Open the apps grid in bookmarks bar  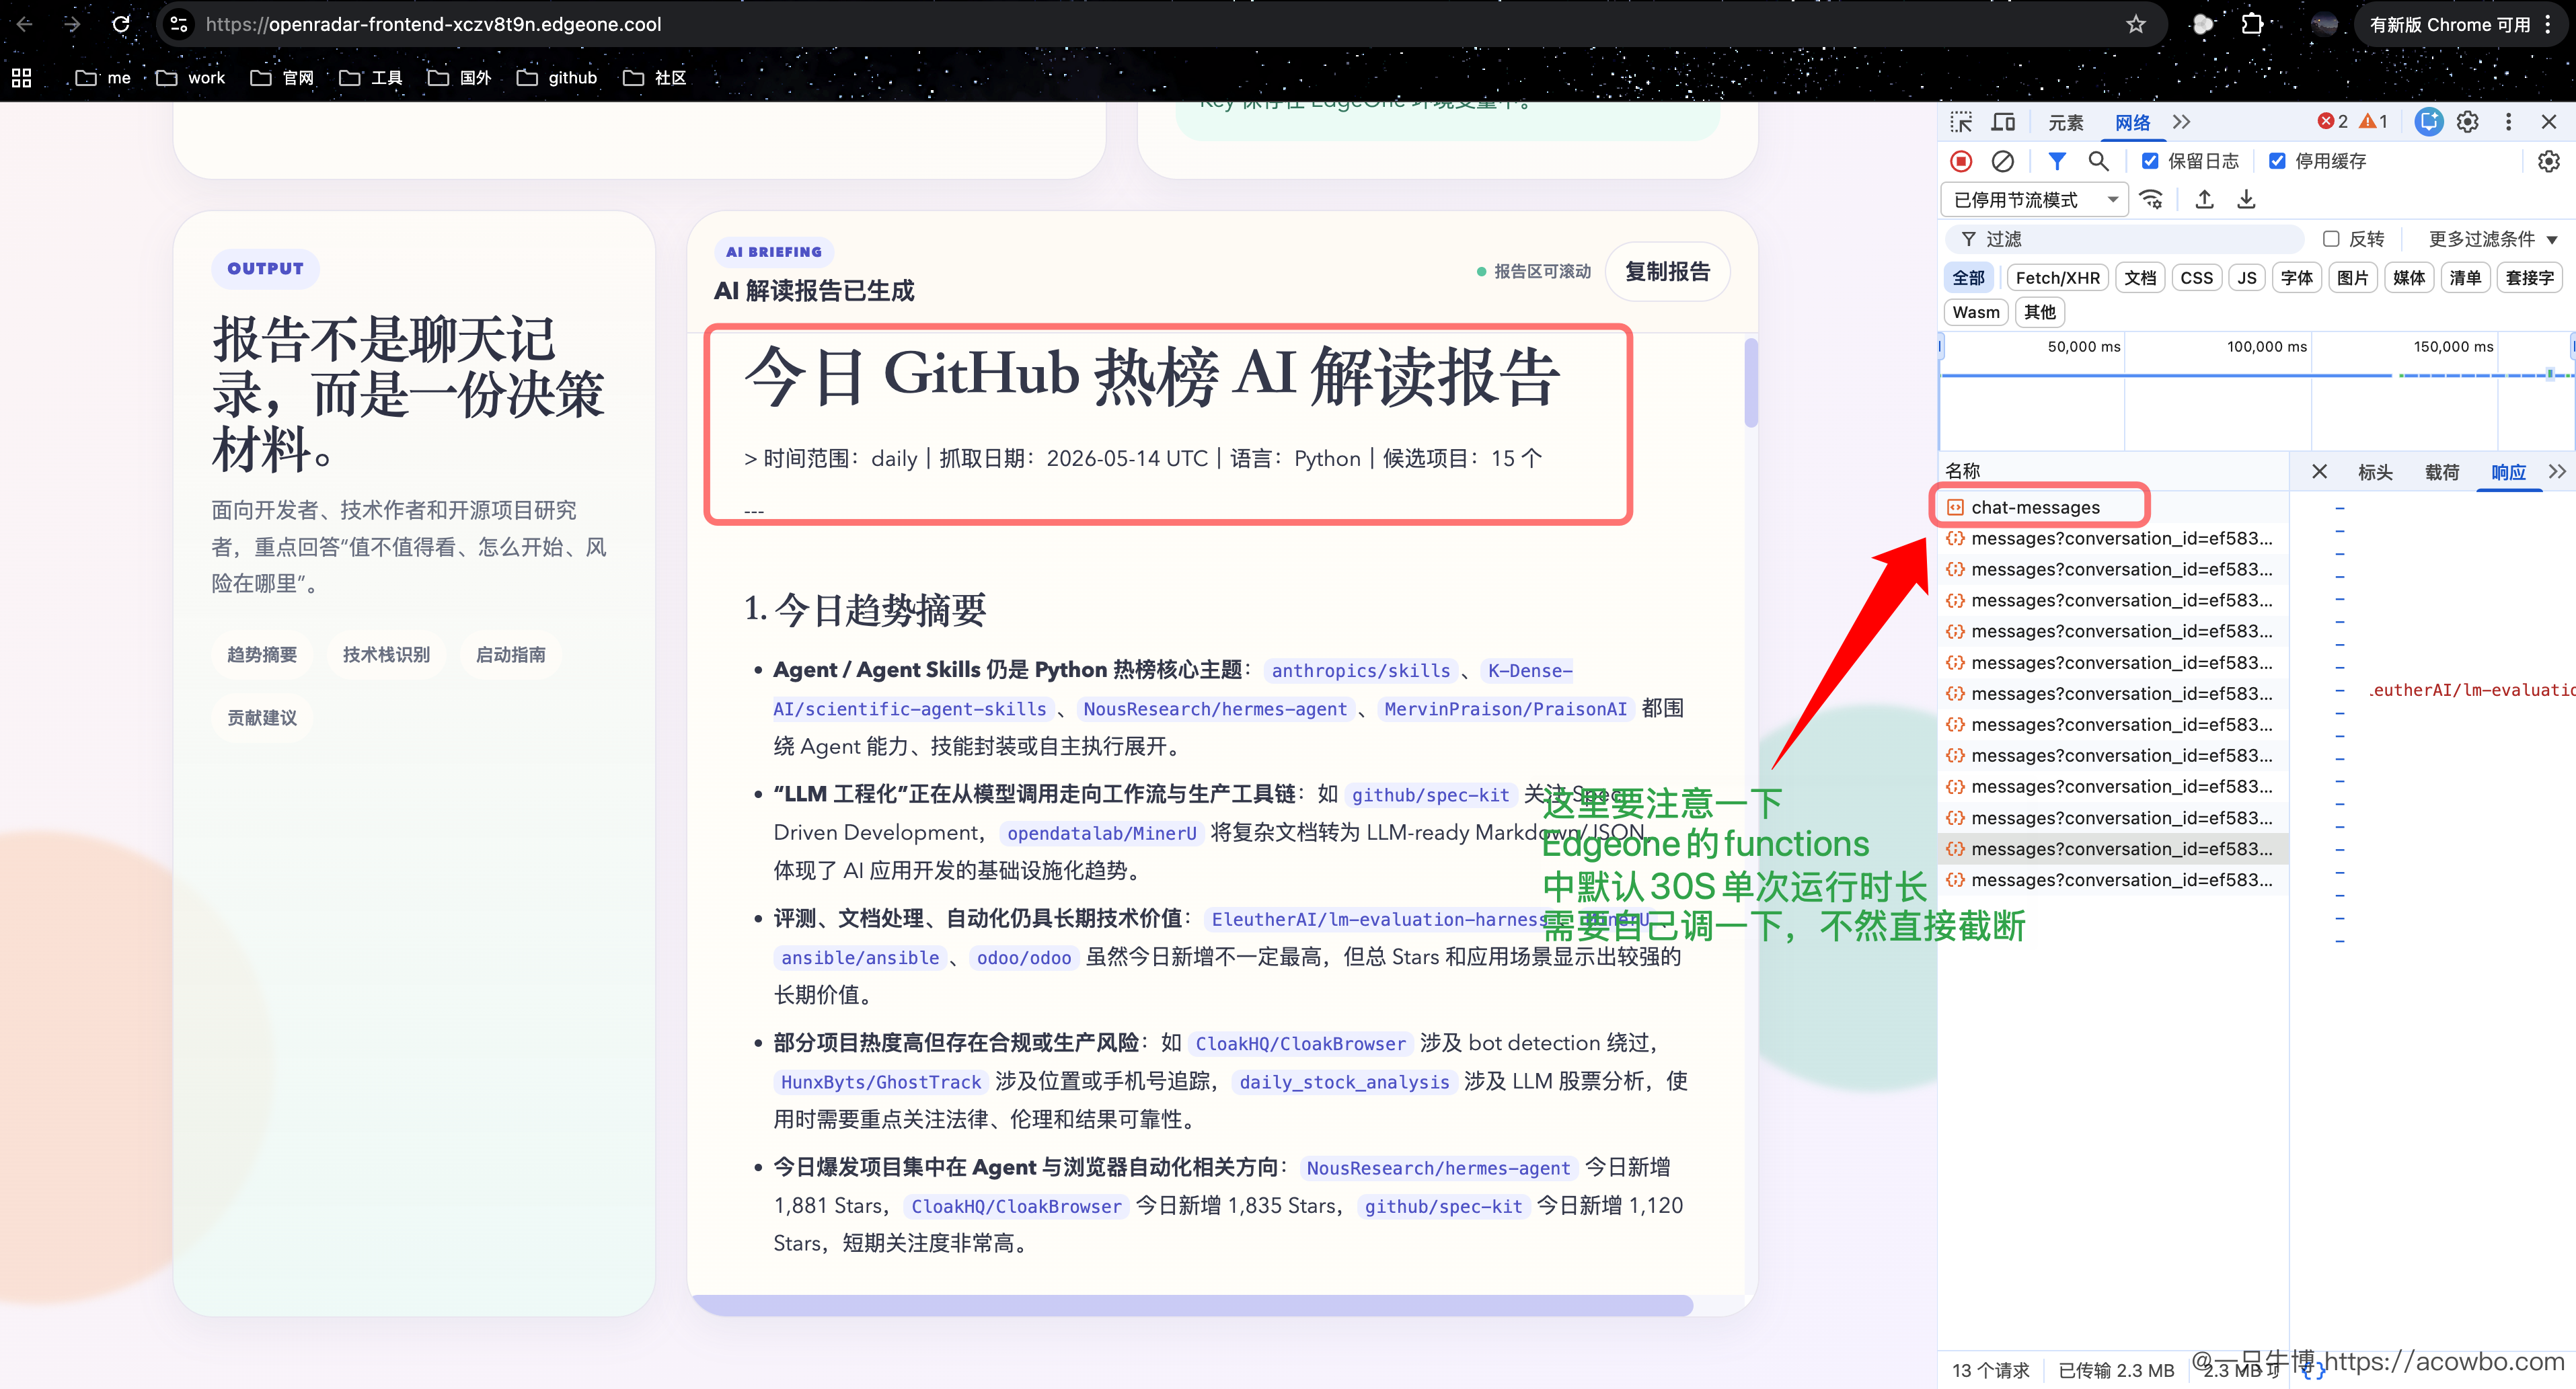pos(21,78)
